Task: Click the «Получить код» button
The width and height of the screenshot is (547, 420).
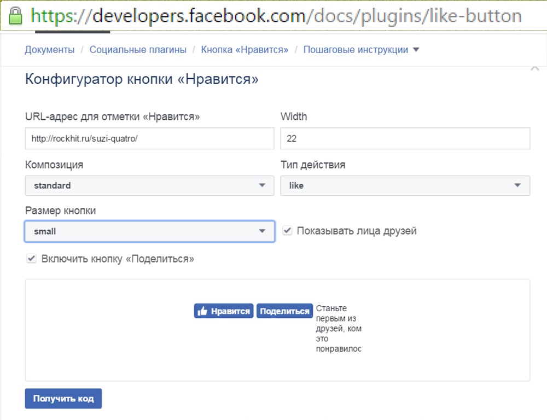Action: pyautogui.click(x=63, y=398)
